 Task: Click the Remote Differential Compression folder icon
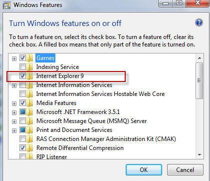30,148
